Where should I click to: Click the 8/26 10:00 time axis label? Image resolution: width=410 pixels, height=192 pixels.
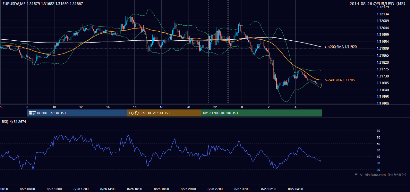(54, 189)
